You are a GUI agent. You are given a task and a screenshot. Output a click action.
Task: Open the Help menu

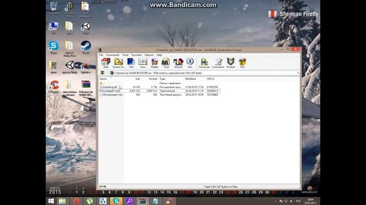pos(159,55)
